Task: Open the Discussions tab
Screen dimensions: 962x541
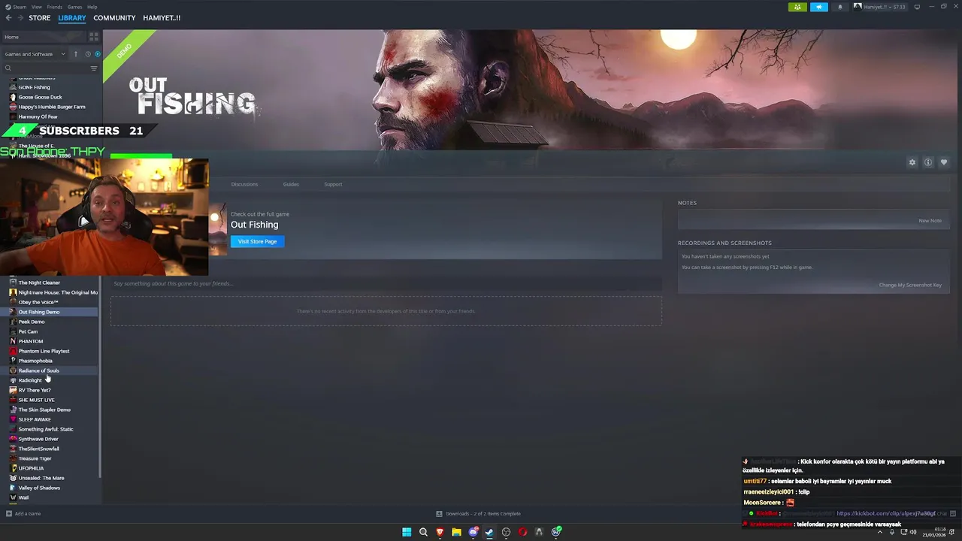Action: pos(244,184)
